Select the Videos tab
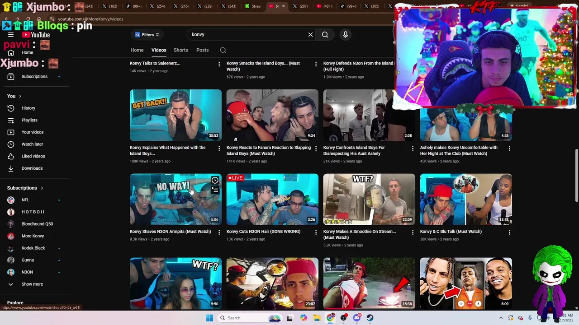 (159, 50)
